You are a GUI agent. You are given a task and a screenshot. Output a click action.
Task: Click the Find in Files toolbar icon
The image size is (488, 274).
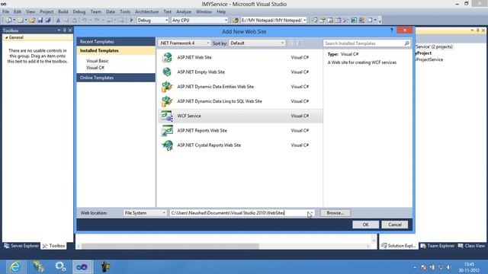pos(236,21)
